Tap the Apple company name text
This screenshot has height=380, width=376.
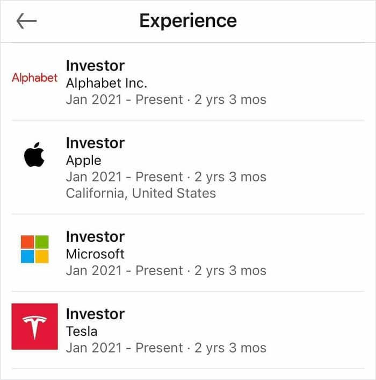84,161
